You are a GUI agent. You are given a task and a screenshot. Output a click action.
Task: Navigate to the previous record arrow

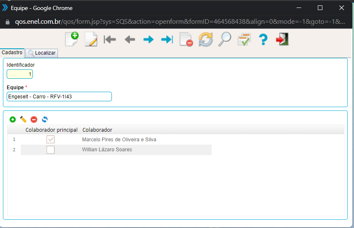[x=129, y=40]
